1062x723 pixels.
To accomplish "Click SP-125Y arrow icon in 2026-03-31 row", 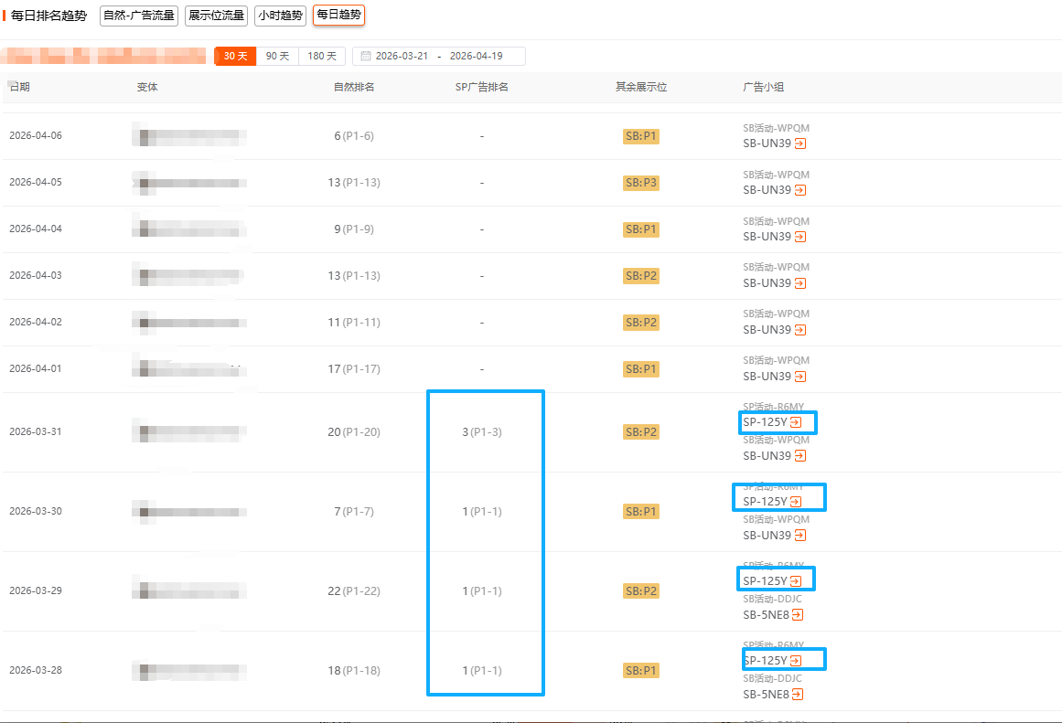I will tap(796, 422).
